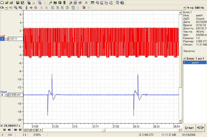Click the cursor marker lines icon
This screenshot has width=207, height=137.
(x=11, y=8)
